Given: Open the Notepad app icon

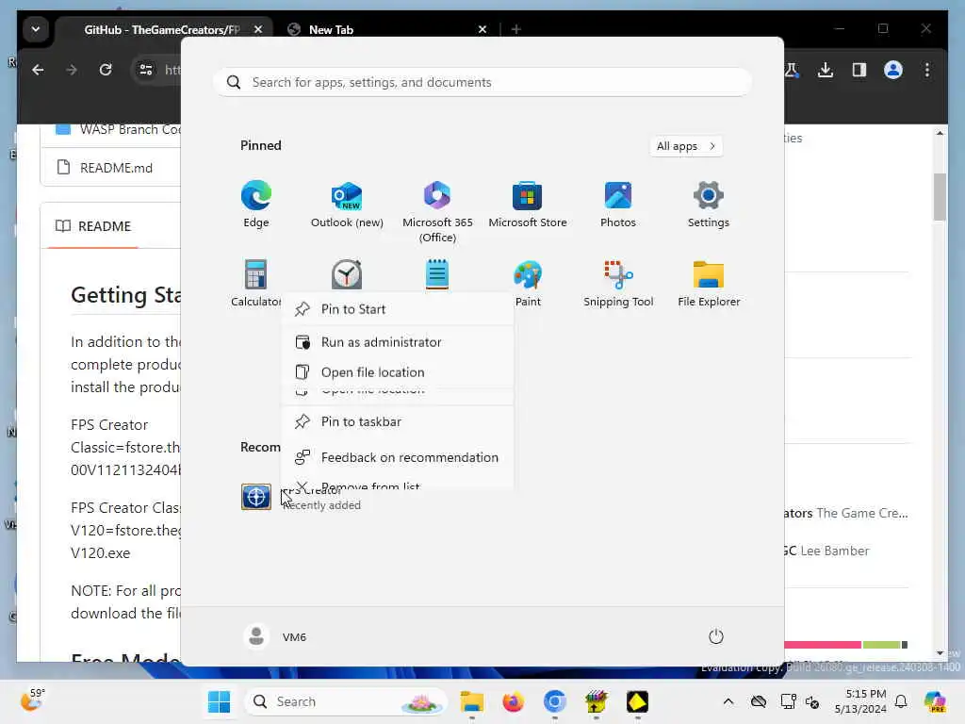Looking at the screenshot, I should [437, 274].
